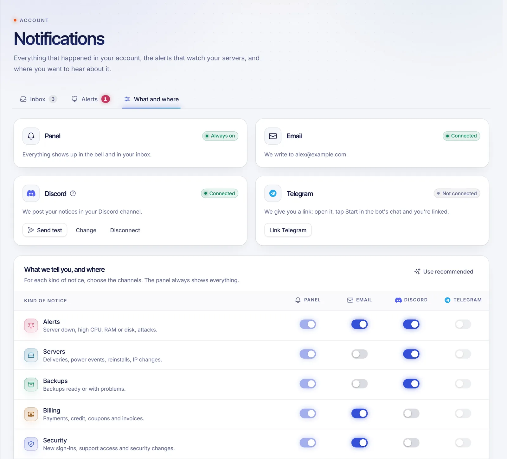507x459 pixels.
Task: Enable Discord notifications for Security
Action: tap(411, 443)
